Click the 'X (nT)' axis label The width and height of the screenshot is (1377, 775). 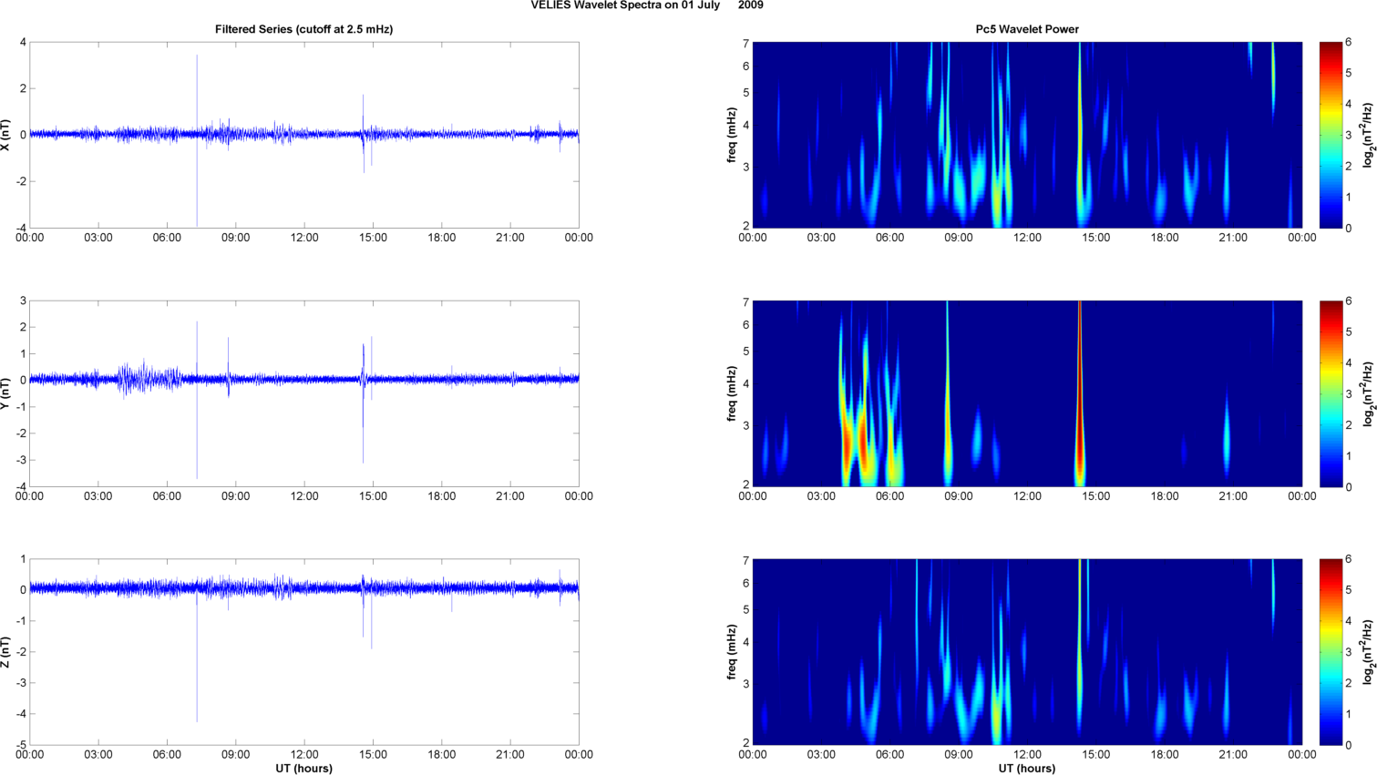pyautogui.click(x=6, y=135)
